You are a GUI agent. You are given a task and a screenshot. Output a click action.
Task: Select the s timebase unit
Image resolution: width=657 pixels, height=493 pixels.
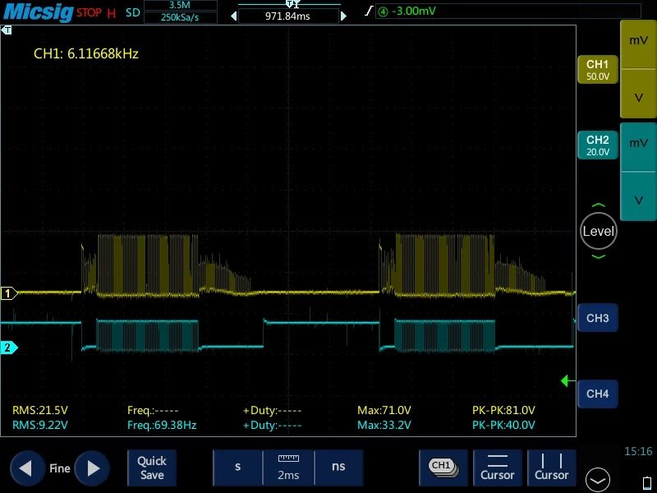(x=237, y=468)
